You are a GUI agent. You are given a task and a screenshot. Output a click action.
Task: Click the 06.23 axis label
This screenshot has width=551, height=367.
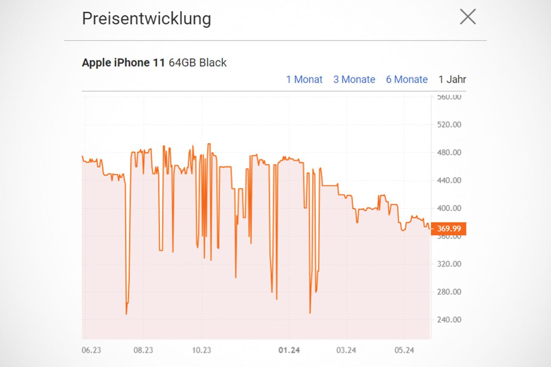coord(91,350)
